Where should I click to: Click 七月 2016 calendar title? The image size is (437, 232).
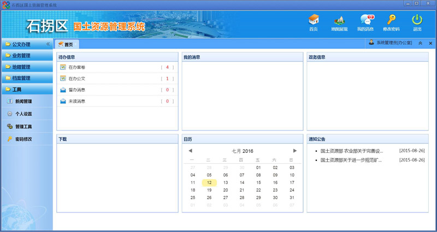(243, 151)
